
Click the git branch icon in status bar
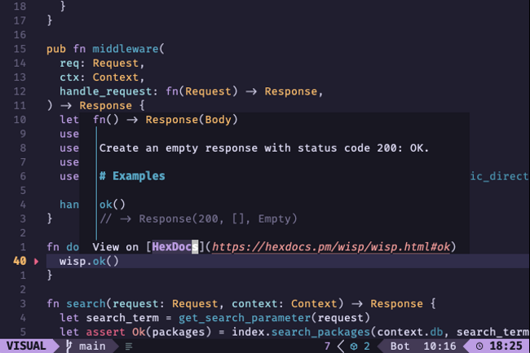point(70,346)
